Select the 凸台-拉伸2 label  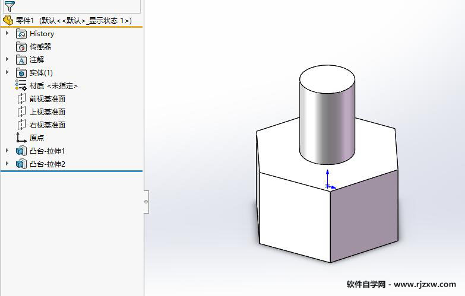(x=47, y=164)
